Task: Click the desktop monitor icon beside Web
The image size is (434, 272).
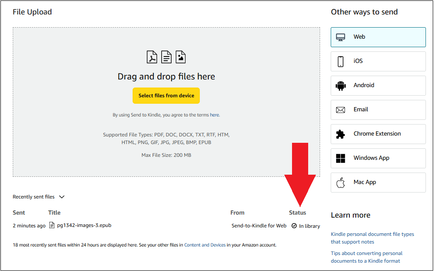Action: click(340, 37)
